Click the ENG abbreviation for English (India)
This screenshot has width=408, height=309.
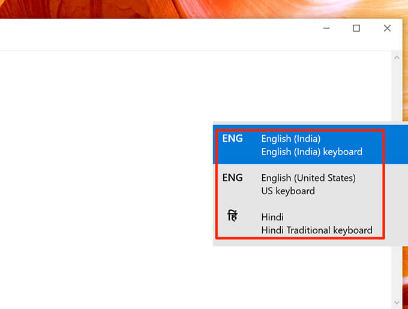pyautogui.click(x=232, y=138)
